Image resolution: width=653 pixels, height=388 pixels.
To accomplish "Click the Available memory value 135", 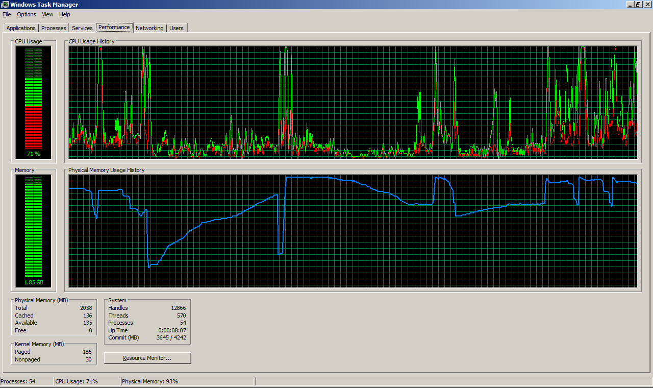I will coord(88,323).
